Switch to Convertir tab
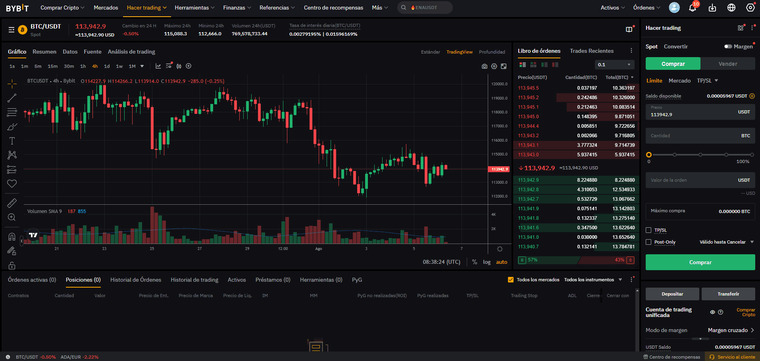Image resolution: width=760 pixels, height=361 pixels. point(675,46)
